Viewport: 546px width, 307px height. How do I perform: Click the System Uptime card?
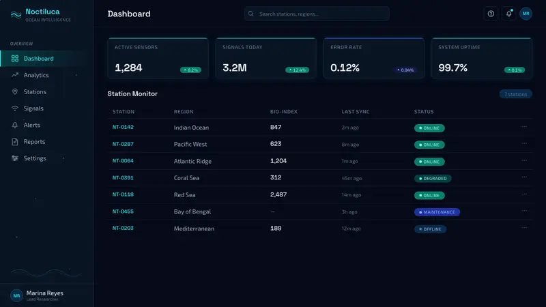coord(482,58)
